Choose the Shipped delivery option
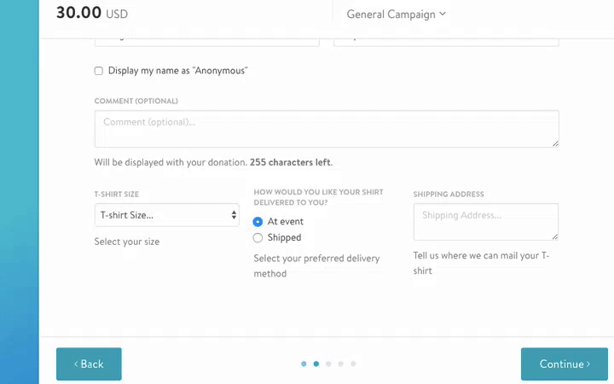Viewport: 614px width, 384px height. [x=258, y=238]
